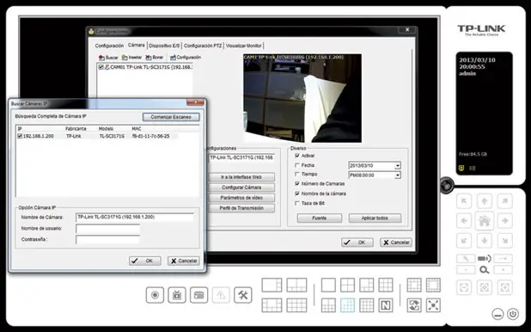Click the TL-SC3171G model cell
531x332 pixels.
[x=112, y=136]
